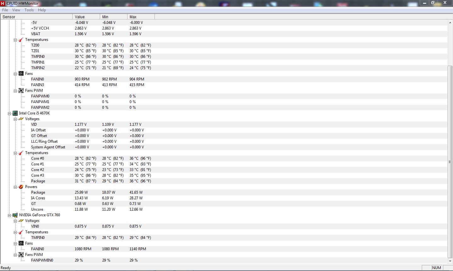Click the Fans PWM icon above FANPWM0
The image size is (453, 271).
[x=21, y=91]
